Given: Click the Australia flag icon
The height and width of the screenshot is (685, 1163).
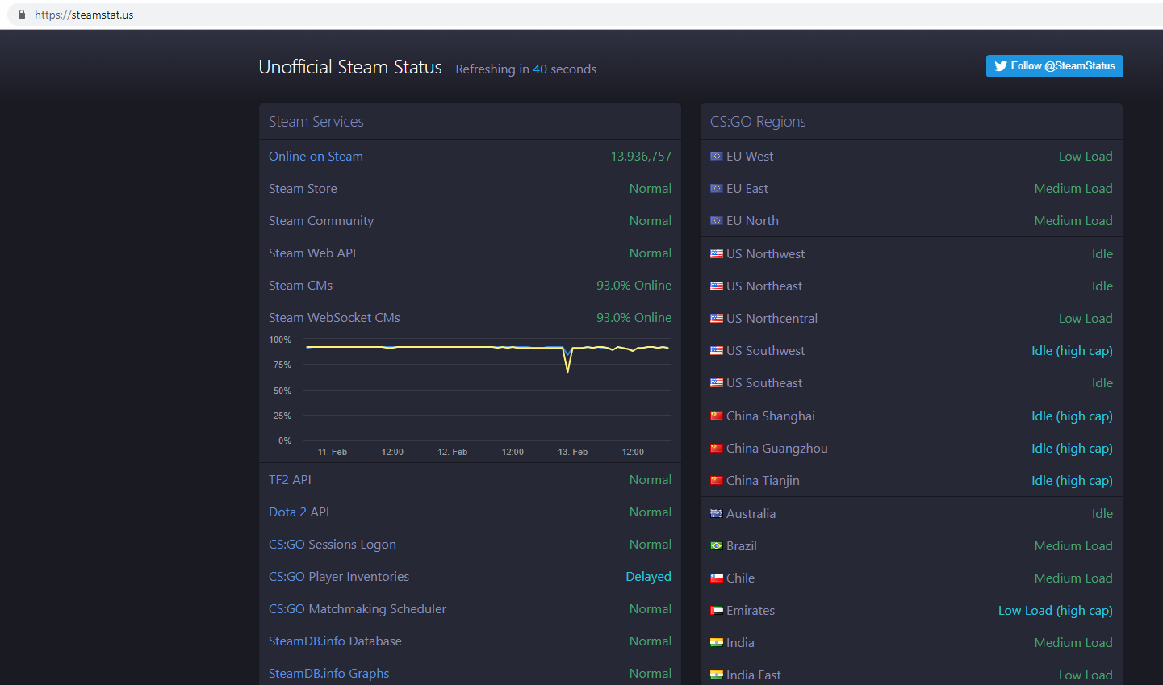Looking at the screenshot, I should (717, 514).
